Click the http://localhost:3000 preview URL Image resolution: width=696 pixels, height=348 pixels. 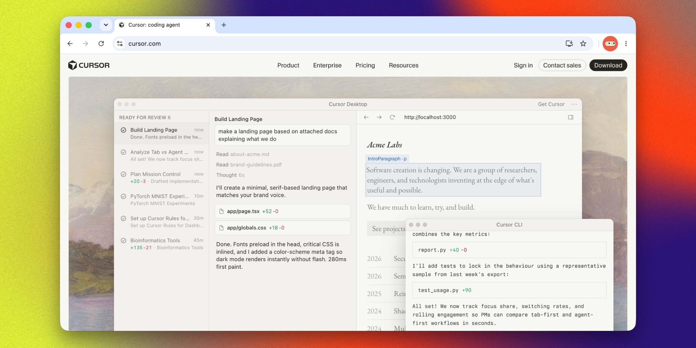tap(430, 117)
